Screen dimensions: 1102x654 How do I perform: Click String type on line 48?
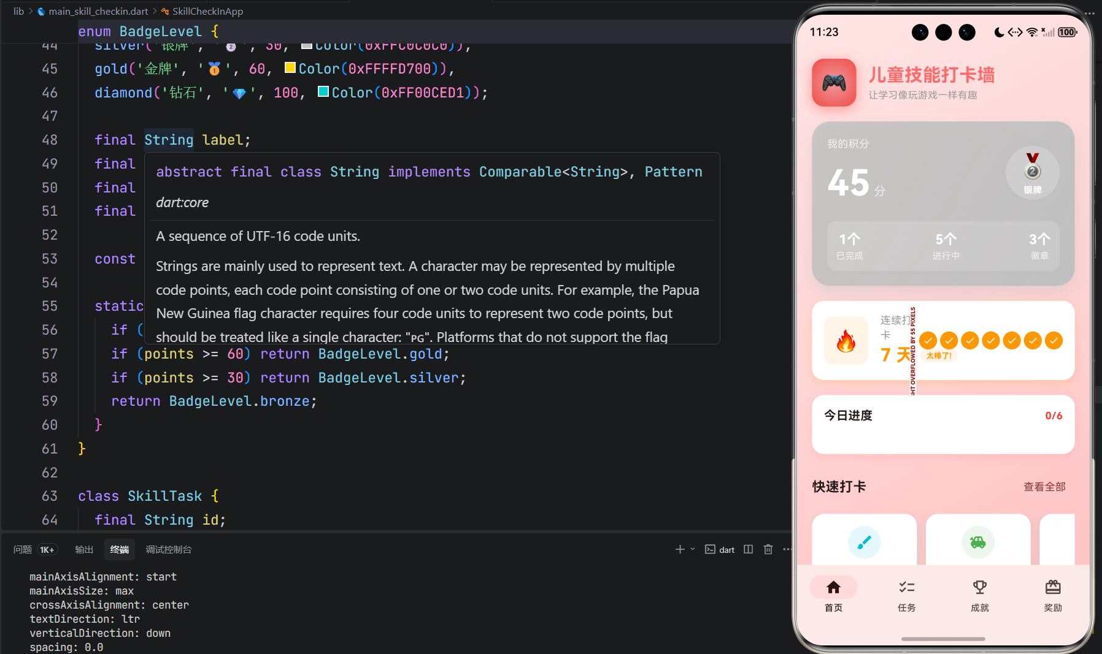point(169,140)
